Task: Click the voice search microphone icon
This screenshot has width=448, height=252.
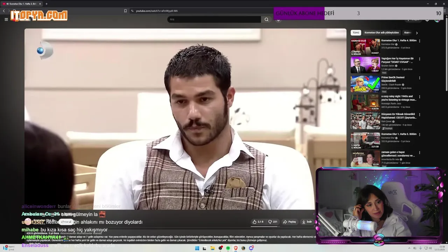Action: (x=279, y=20)
